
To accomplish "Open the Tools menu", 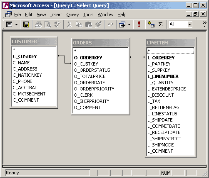I will [x=88, y=15].
